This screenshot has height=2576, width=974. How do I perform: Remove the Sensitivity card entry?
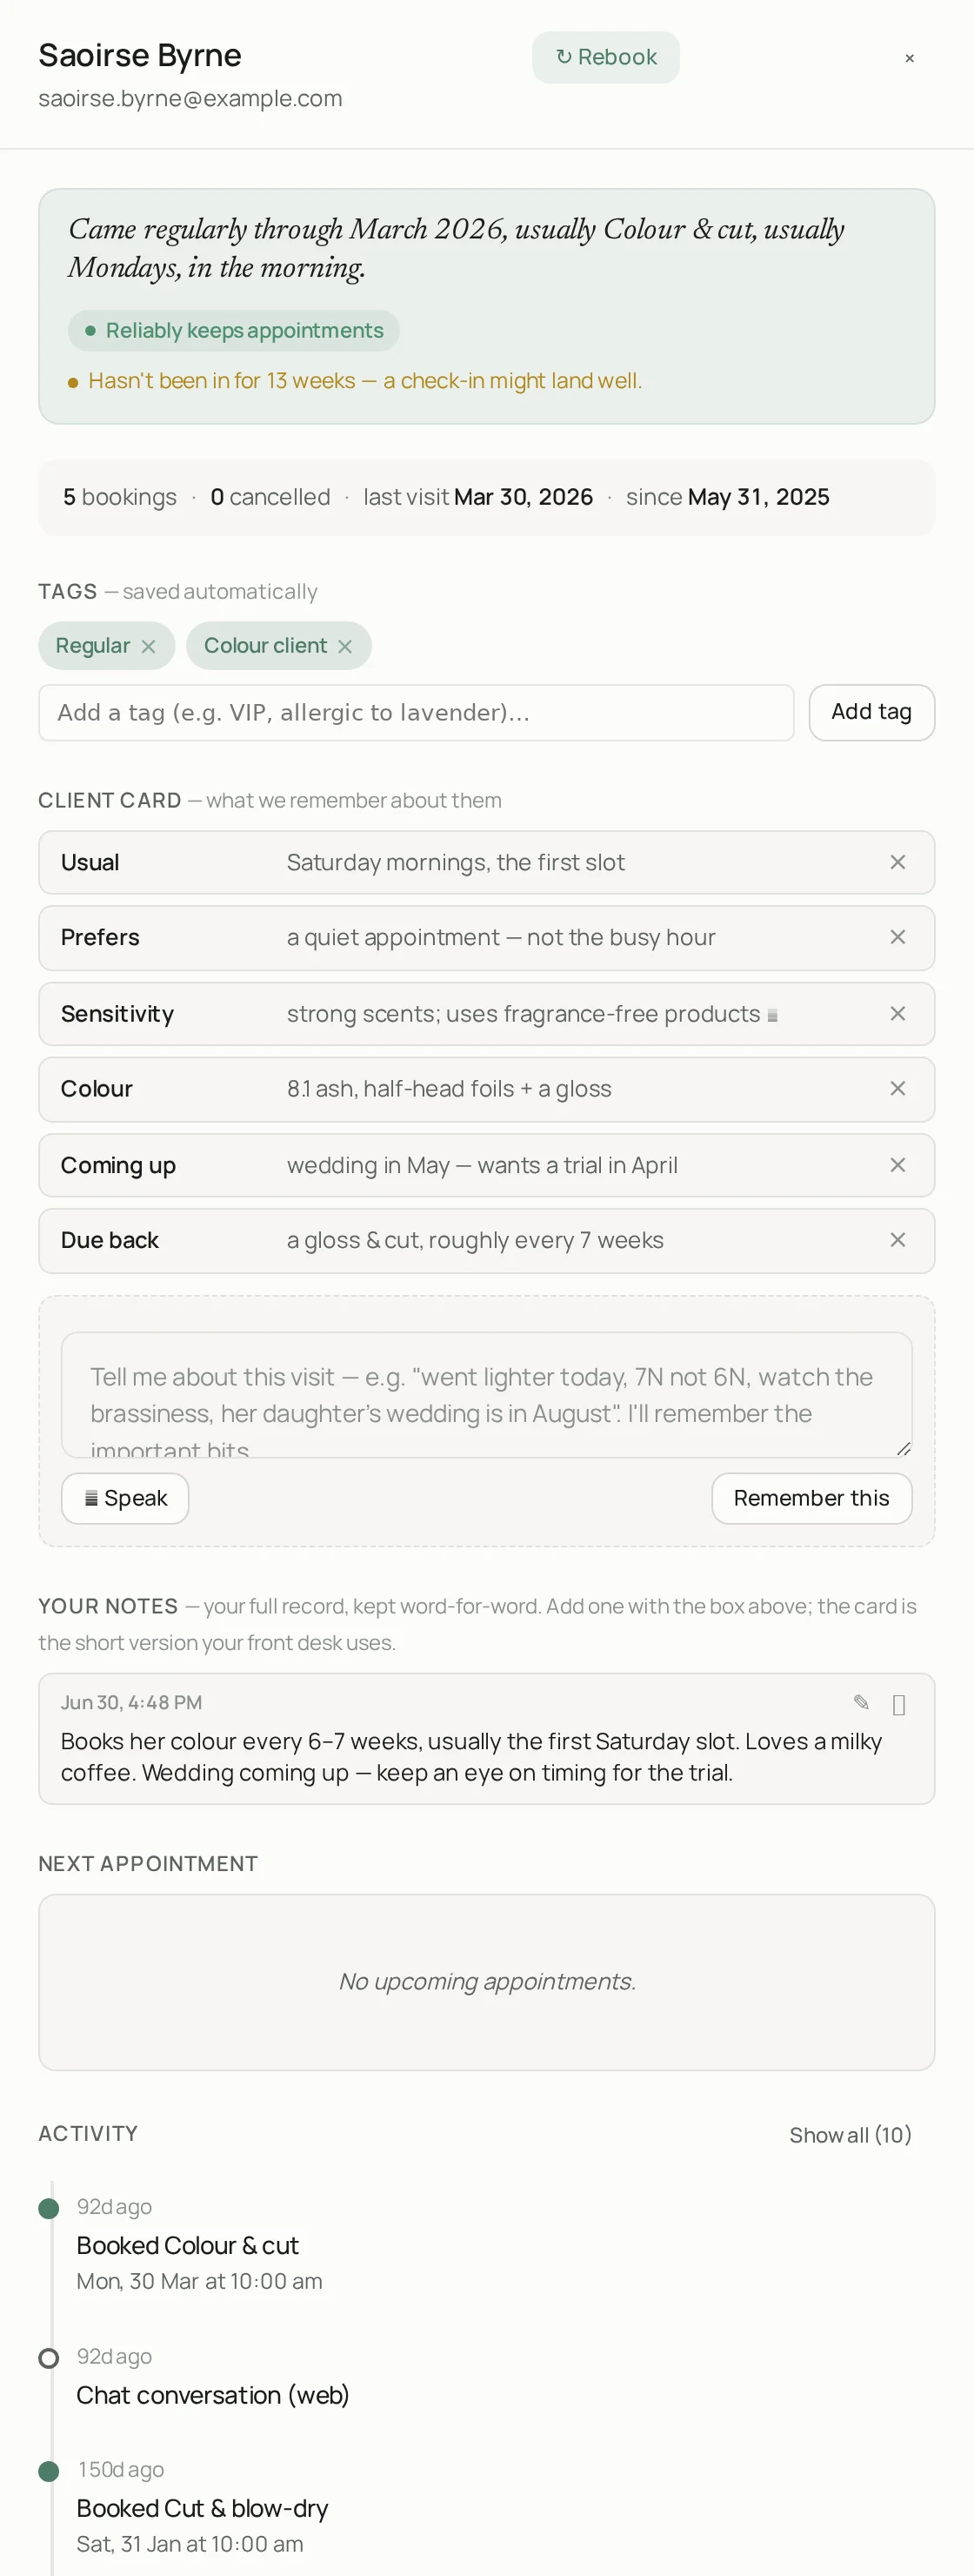coord(897,1014)
